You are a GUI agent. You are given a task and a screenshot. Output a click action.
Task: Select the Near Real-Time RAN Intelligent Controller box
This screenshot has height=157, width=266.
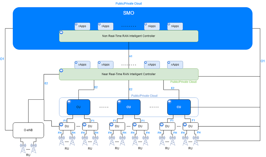129,74
